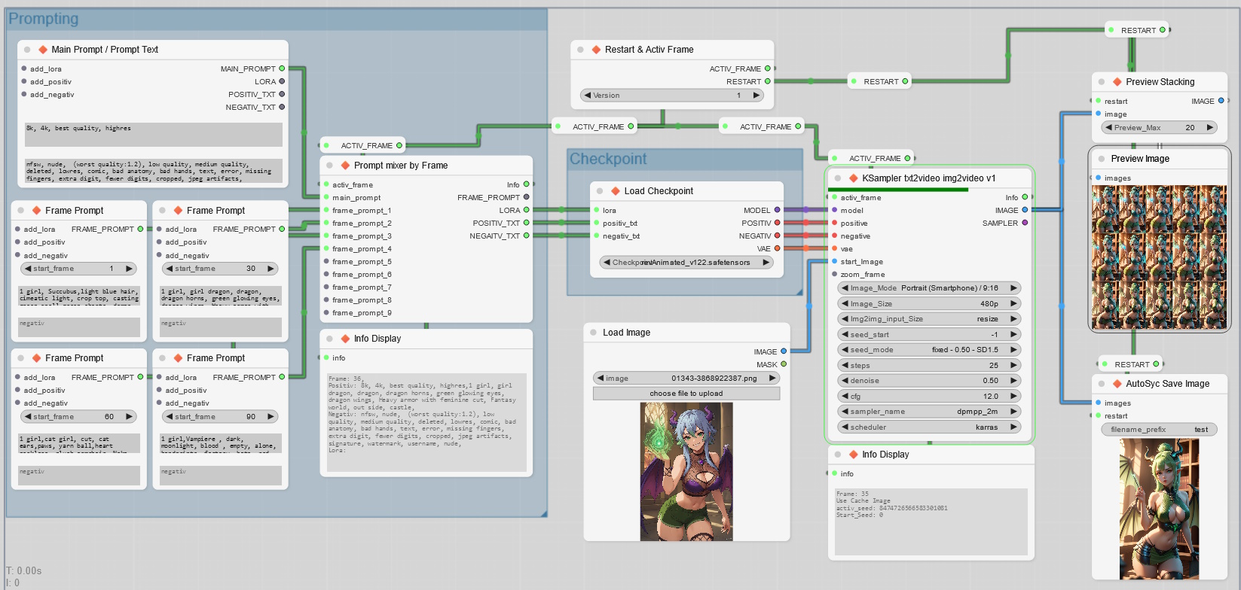Collapse the Load Image node using its title dot

[x=594, y=333]
